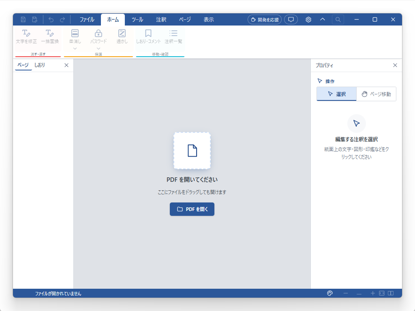Click the save icon in title bar

click(23, 19)
